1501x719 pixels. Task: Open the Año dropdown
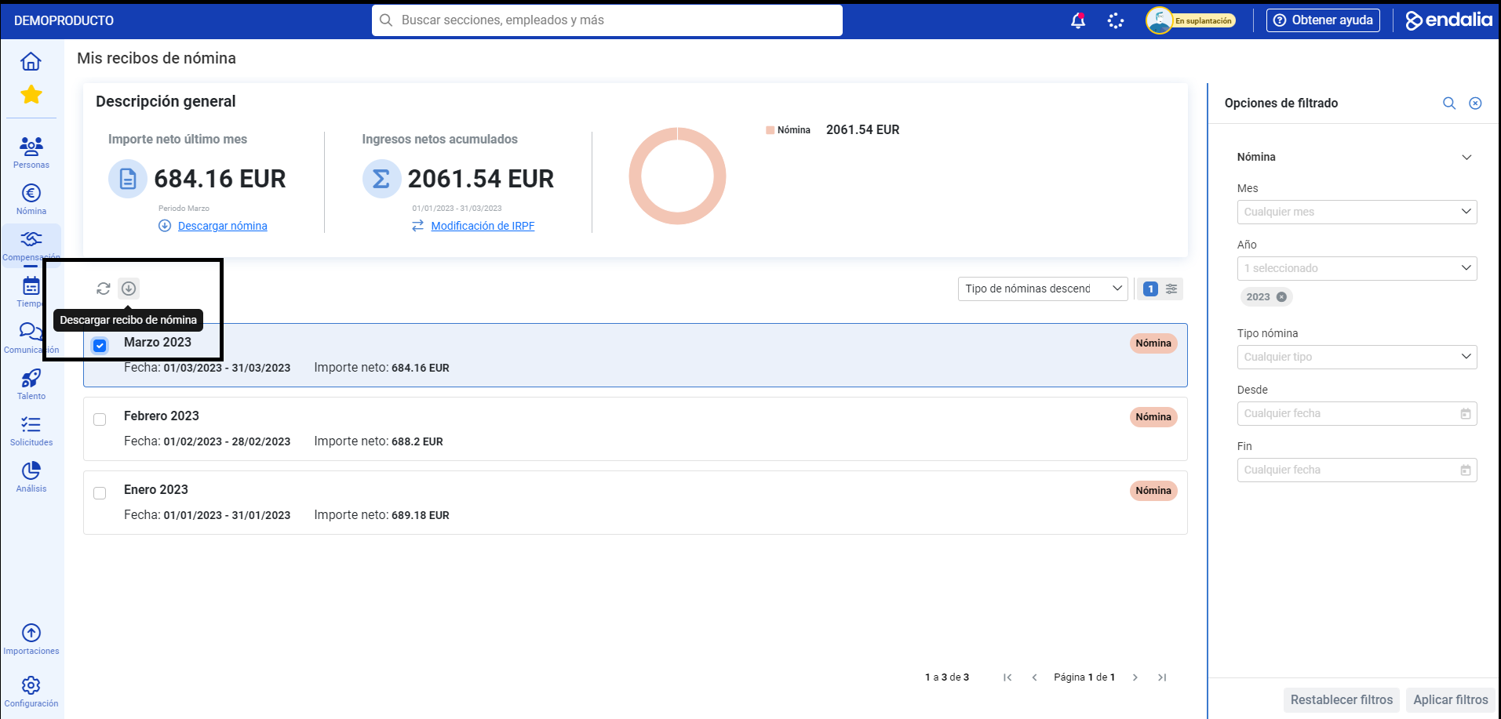pos(1357,268)
